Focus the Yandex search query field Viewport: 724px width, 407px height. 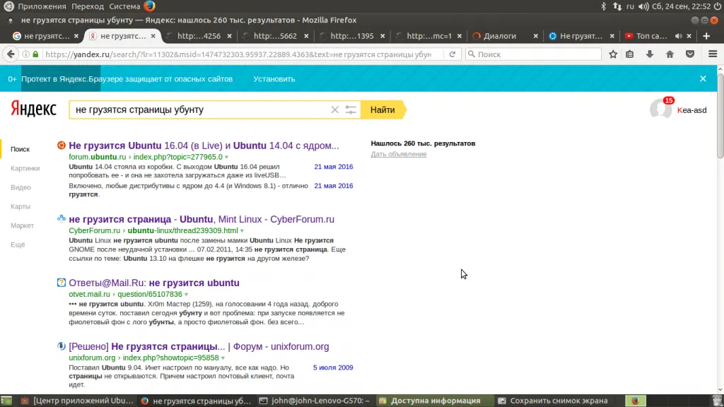[201, 110]
